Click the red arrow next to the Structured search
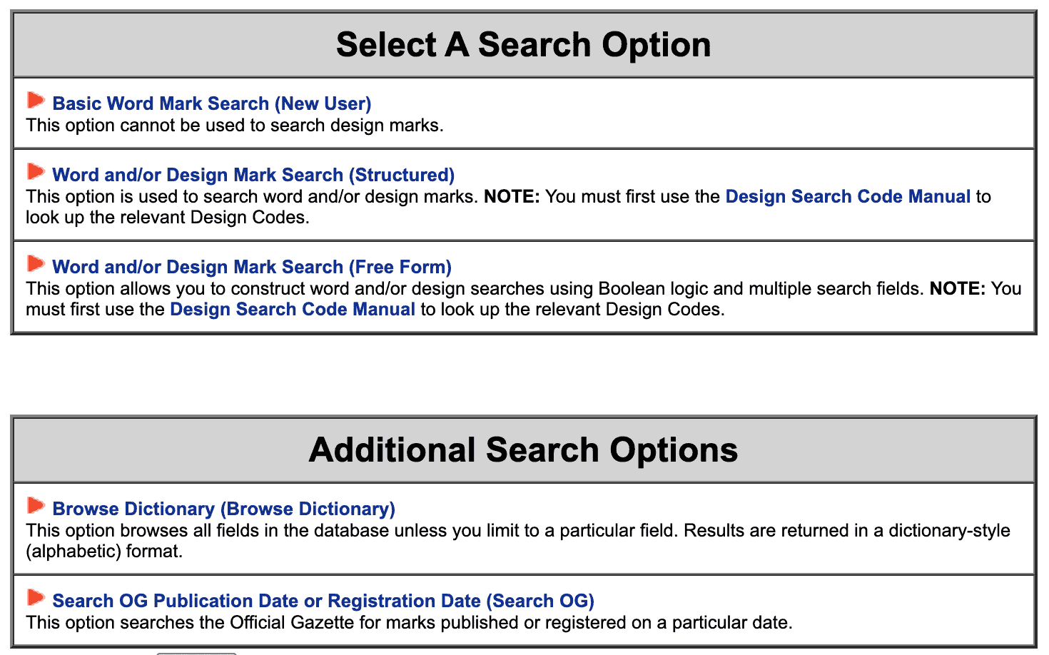 click(36, 172)
